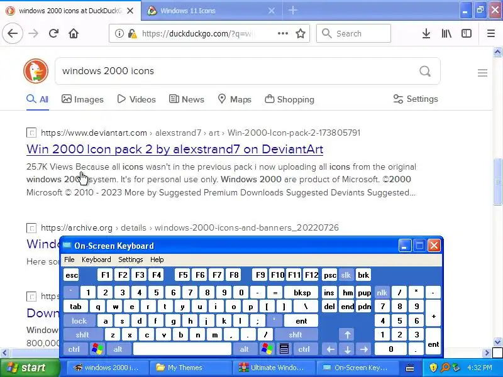Click the left arrow key on on-screen keyboard
Image resolution: width=503 pixels, height=377 pixels.
[331, 349]
